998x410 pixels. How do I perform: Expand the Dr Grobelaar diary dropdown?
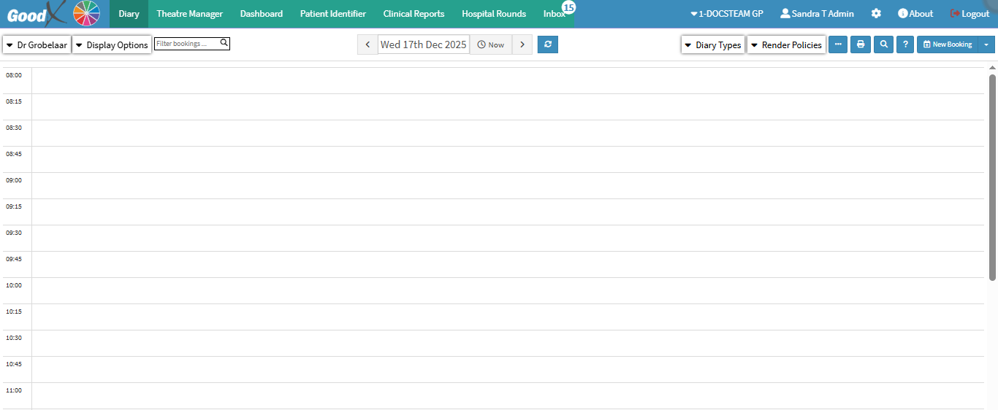[x=37, y=45]
